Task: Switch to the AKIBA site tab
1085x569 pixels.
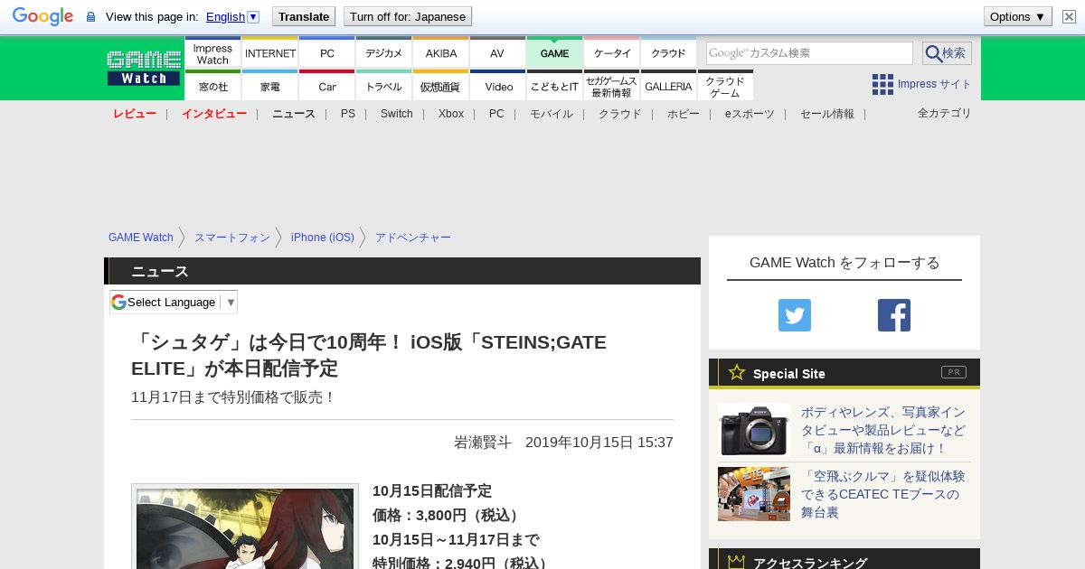Action: pyautogui.click(x=441, y=53)
